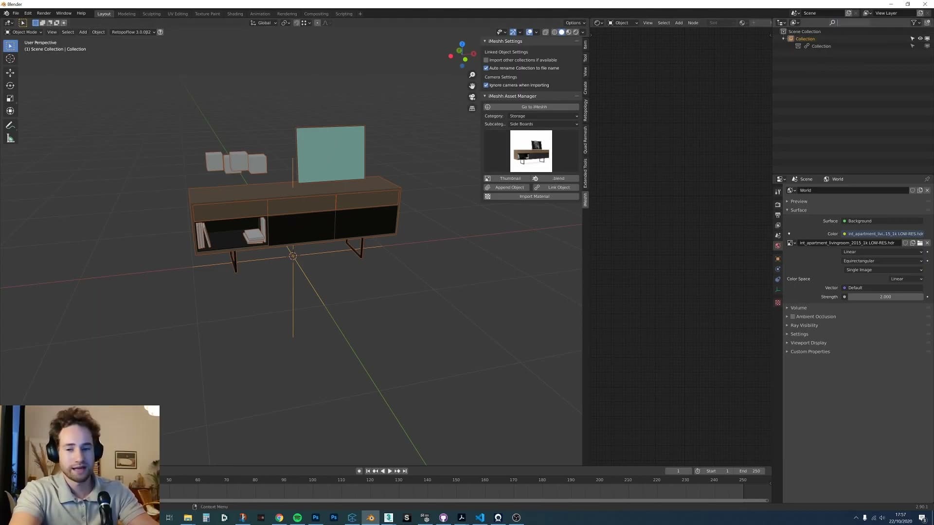Activate the Scale tool

pyautogui.click(x=10, y=98)
